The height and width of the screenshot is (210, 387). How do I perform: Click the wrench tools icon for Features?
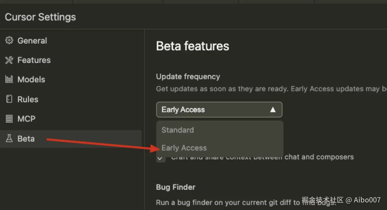pos(9,60)
